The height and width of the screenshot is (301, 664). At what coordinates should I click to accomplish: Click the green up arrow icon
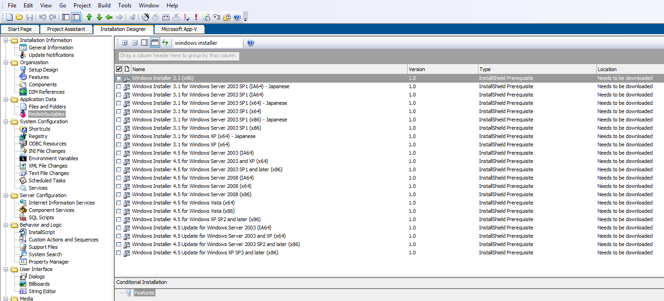click(89, 17)
